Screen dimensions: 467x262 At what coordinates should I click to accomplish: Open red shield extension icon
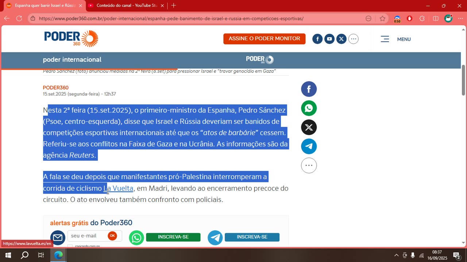pos(409,19)
